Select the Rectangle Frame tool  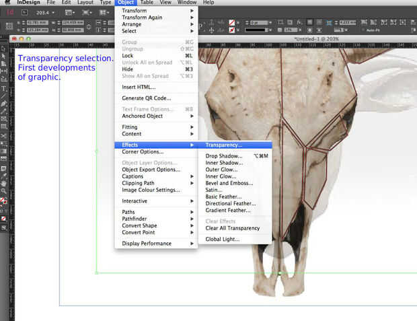(3, 118)
